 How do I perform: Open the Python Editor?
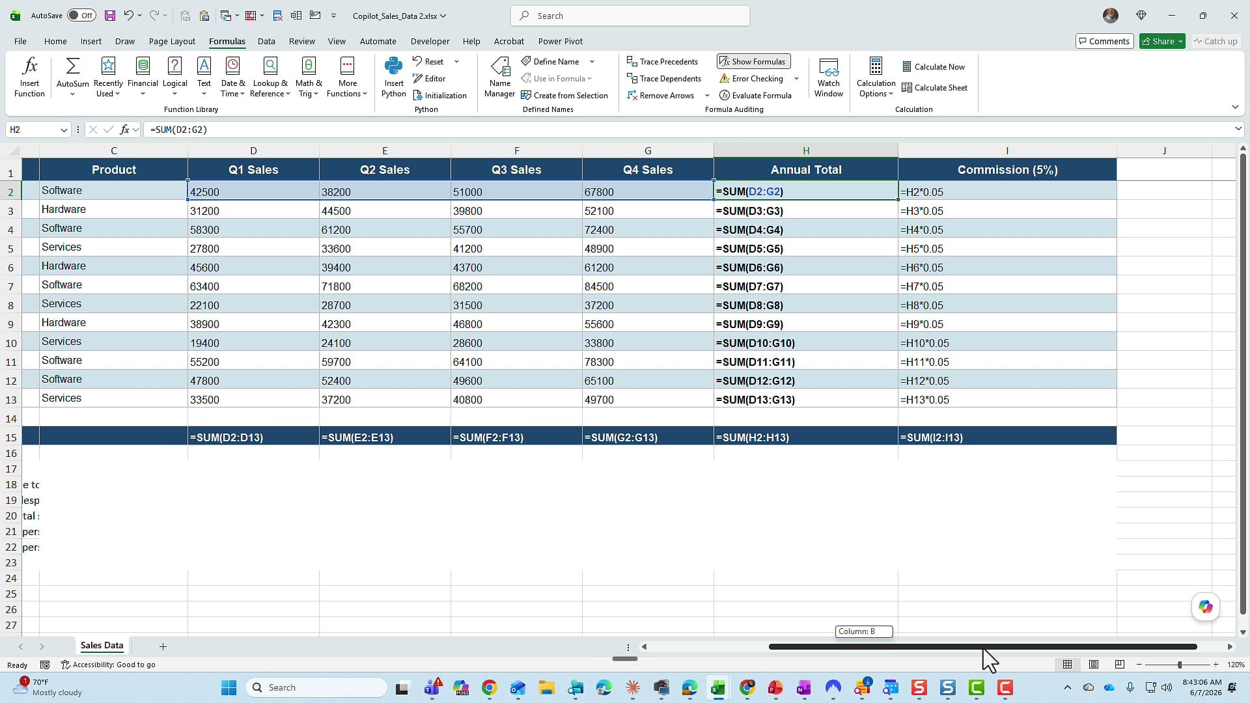pyautogui.click(x=429, y=78)
